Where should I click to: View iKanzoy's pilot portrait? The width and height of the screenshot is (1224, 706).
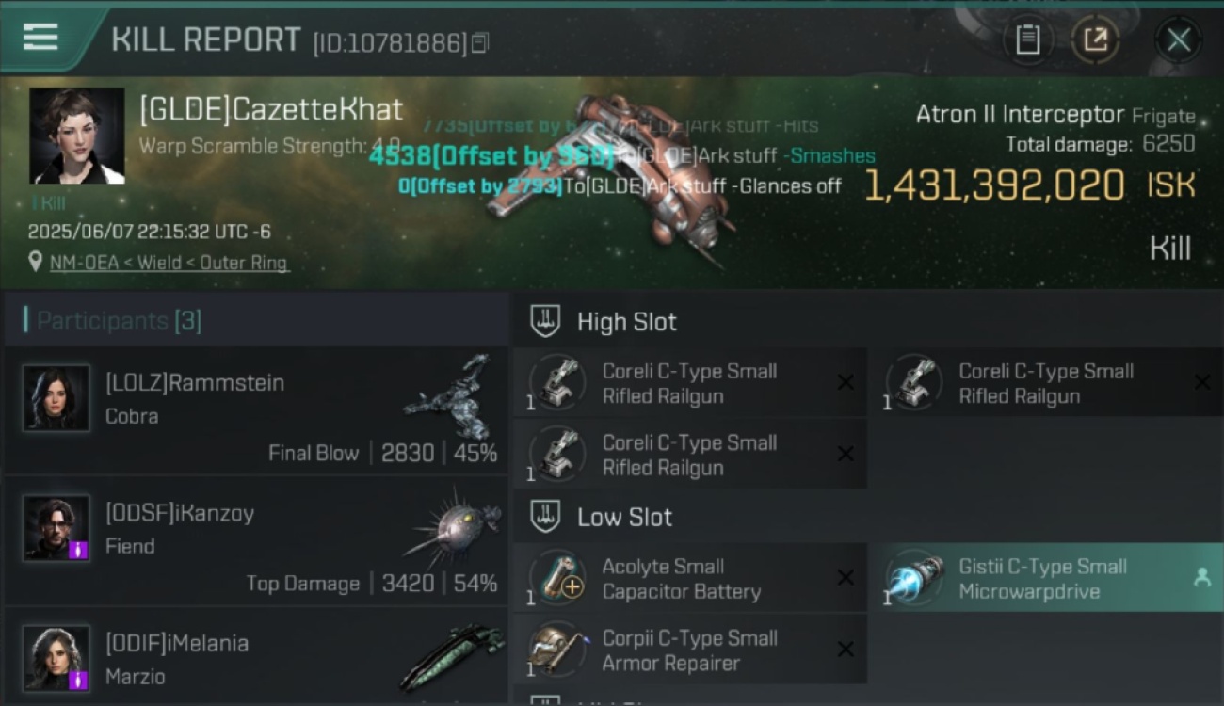tap(56, 528)
